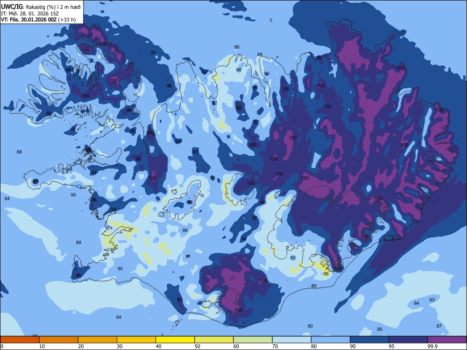
Task: Click the '70' legend scale label
Action: tap(275, 346)
